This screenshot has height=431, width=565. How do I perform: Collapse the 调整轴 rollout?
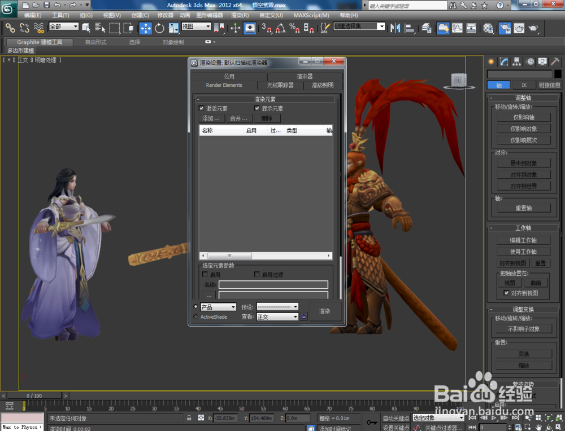pyautogui.click(x=523, y=98)
